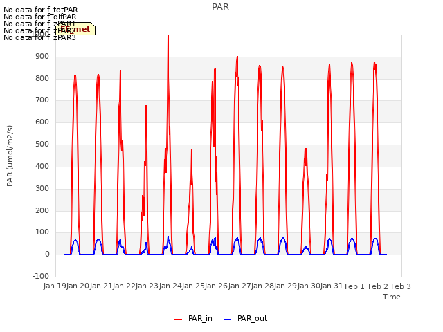
Task: Click the Jan 20 x-axis tick label
Action: 78,286
